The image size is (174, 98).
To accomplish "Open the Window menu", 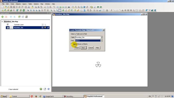I will pyautogui.click(x=48, y=4).
